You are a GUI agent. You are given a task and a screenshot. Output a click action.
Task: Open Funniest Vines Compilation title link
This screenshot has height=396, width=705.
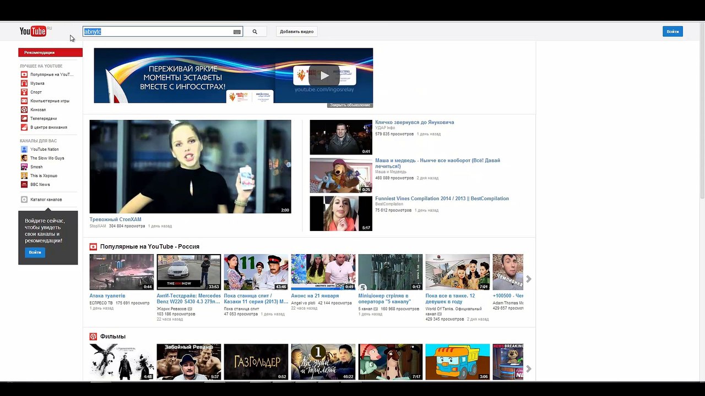(442, 199)
